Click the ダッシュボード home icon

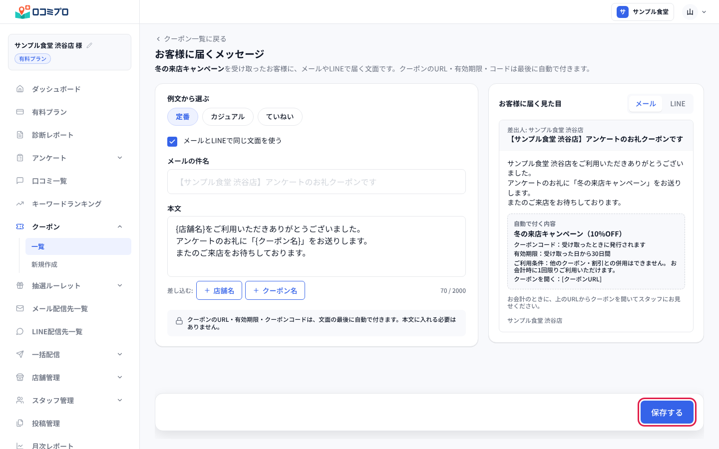coord(20,89)
